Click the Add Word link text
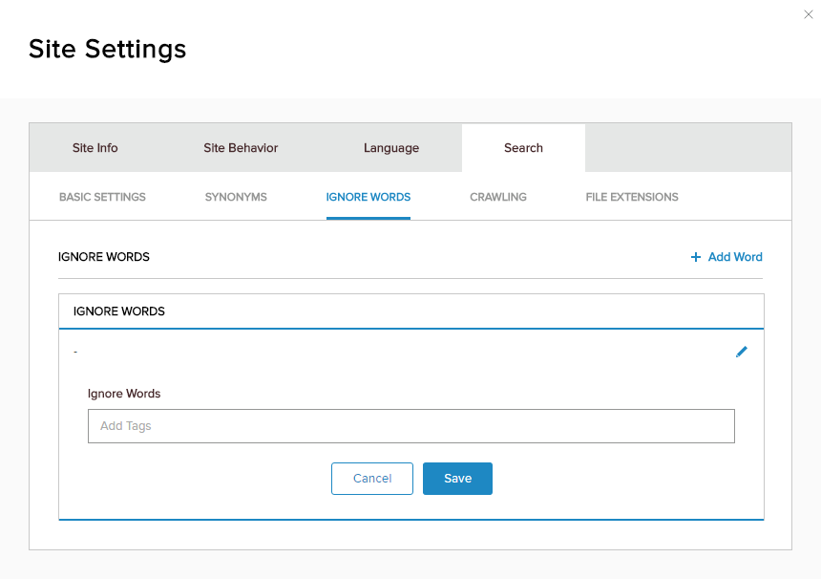821x579 pixels. click(735, 257)
